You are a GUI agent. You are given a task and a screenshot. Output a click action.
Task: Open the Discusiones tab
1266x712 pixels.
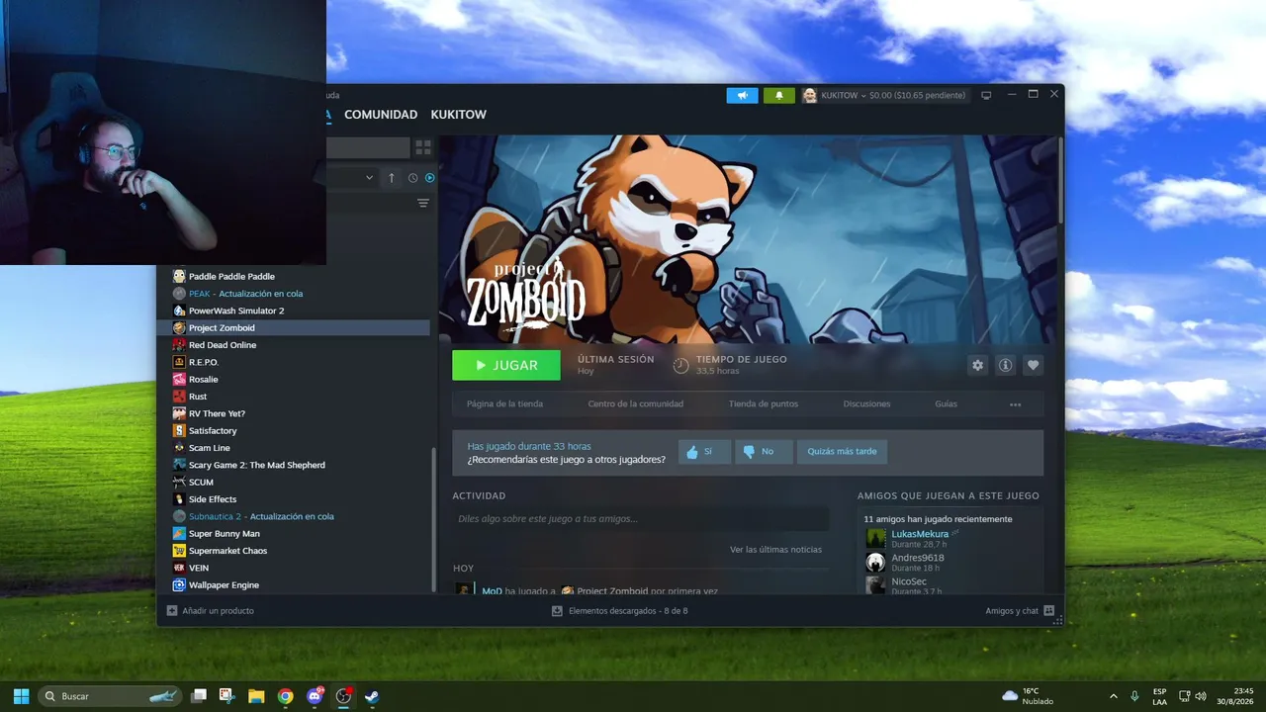(866, 404)
